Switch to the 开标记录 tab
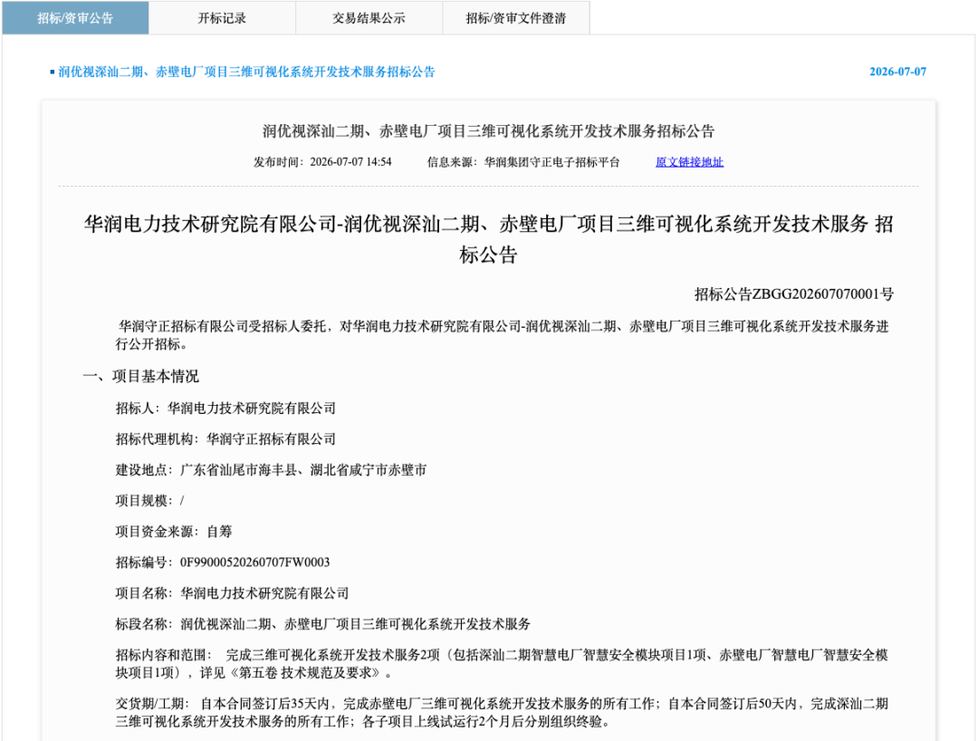This screenshot has width=978, height=741. coord(222,18)
